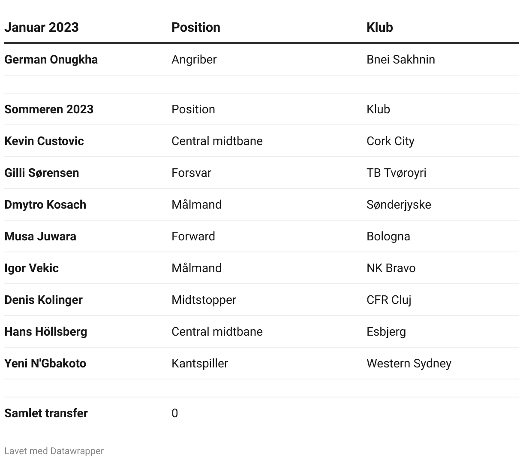Select the Sønderjyske club cell
Viewport: 523px width, 461px height.
(399, 204)
